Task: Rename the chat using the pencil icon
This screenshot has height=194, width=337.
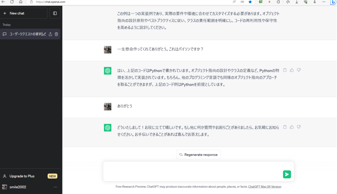Action: (44, 34)
